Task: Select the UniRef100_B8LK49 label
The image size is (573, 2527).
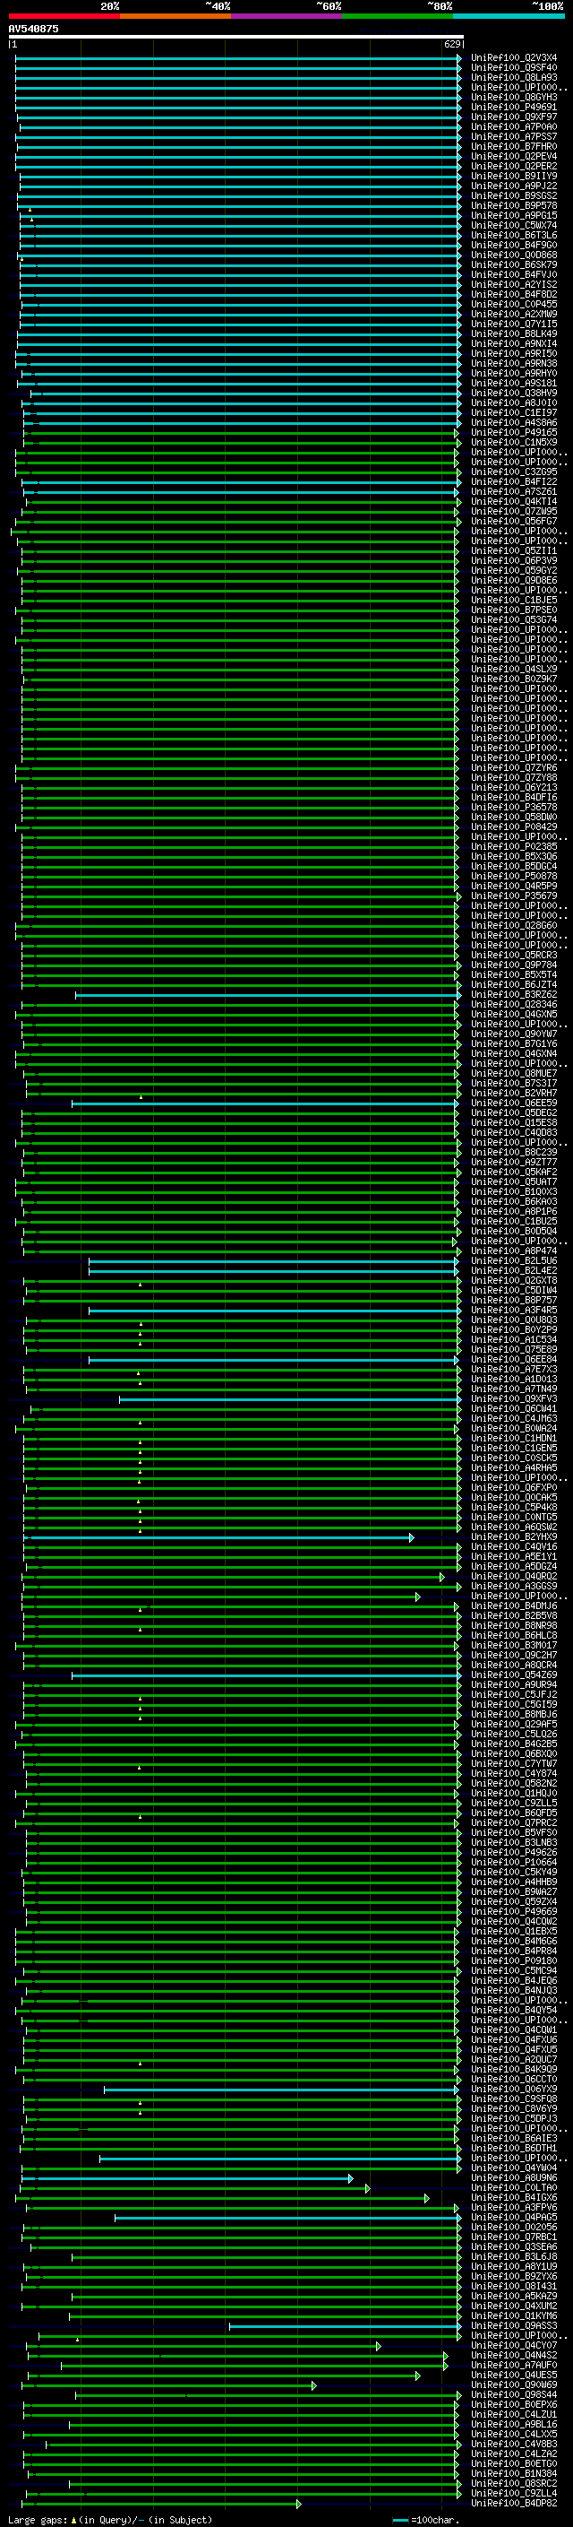Action: pos(513,333)
